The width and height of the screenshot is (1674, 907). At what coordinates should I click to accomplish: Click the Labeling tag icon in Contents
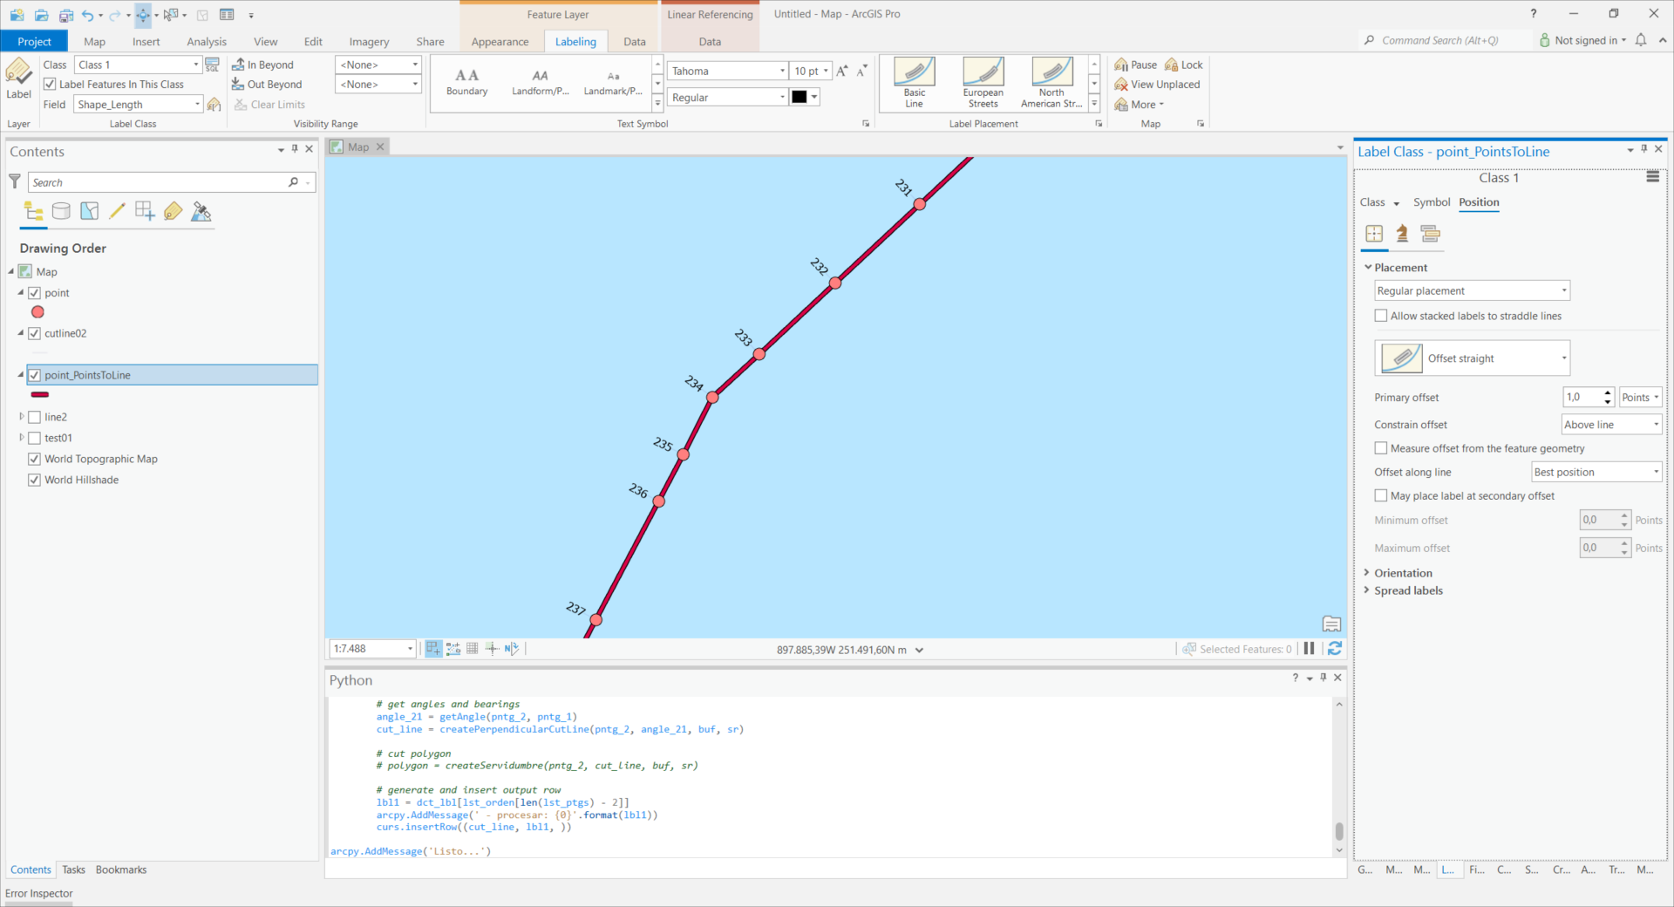(x=173, y=211)
